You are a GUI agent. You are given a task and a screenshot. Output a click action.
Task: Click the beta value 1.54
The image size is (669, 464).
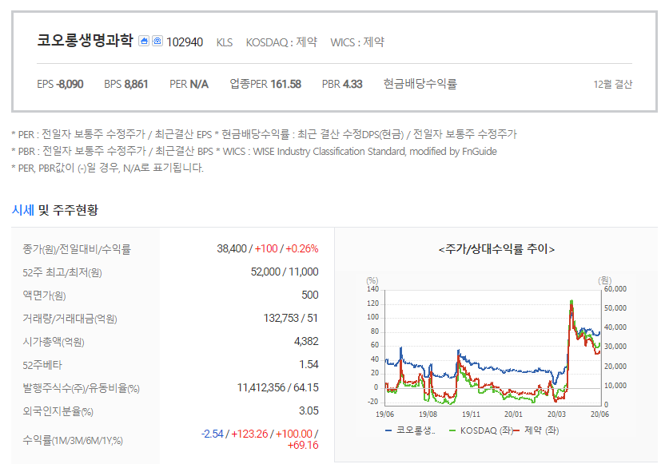click(x=309, y=365)
